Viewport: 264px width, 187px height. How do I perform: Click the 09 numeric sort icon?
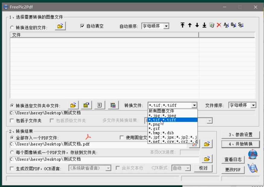tap(233, 25)
